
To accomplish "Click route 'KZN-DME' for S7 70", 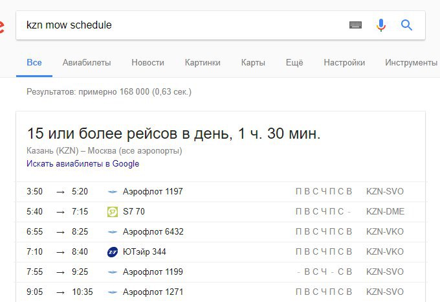I will point(385,211).
